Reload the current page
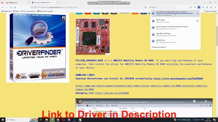 pos(11,7)
